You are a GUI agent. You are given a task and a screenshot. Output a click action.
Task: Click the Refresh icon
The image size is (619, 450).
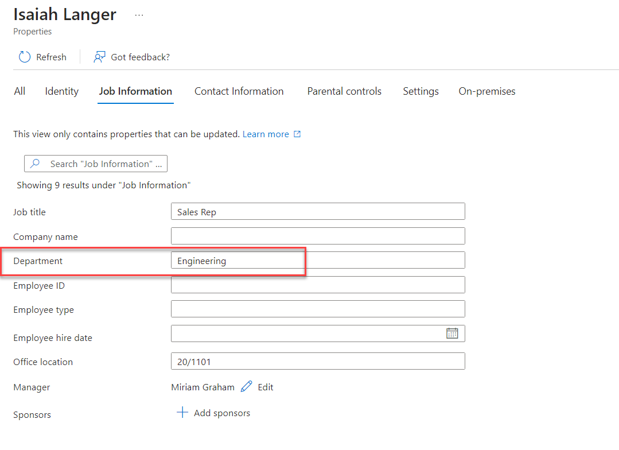pos(24,57)
